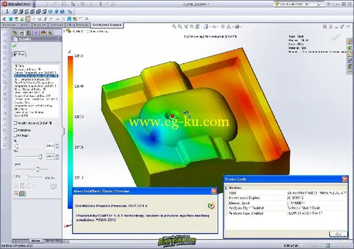Click the first manager tab icon above Results
Viewport: 354px width, 249px height.
(x=15, y=33)
